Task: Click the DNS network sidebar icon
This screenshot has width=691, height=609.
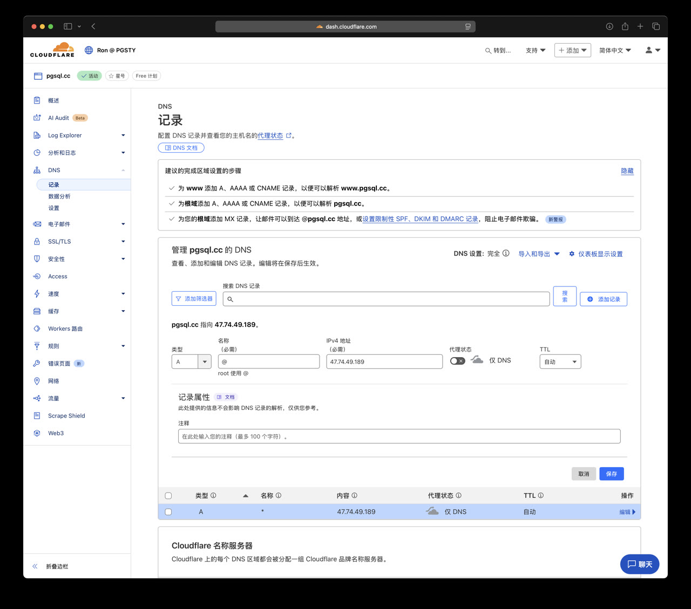Action: click(x=37, y=170)
